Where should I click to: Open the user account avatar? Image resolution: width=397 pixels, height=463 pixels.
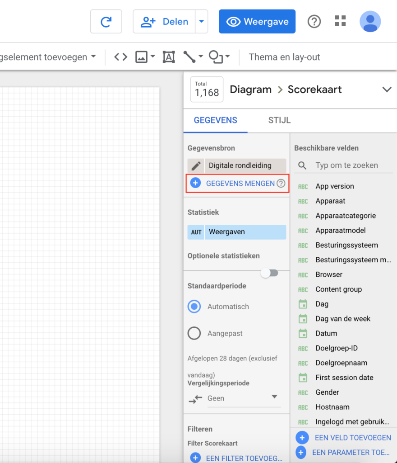click(370, 21)
